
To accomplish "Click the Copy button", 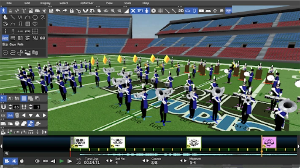I will pos(13,44).
